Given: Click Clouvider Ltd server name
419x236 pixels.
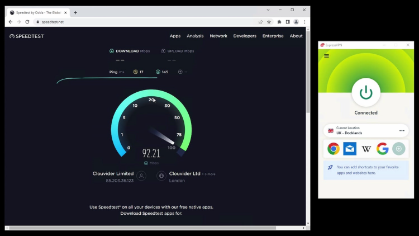Looking at the screenshot, I should click(x=185, y=173).
